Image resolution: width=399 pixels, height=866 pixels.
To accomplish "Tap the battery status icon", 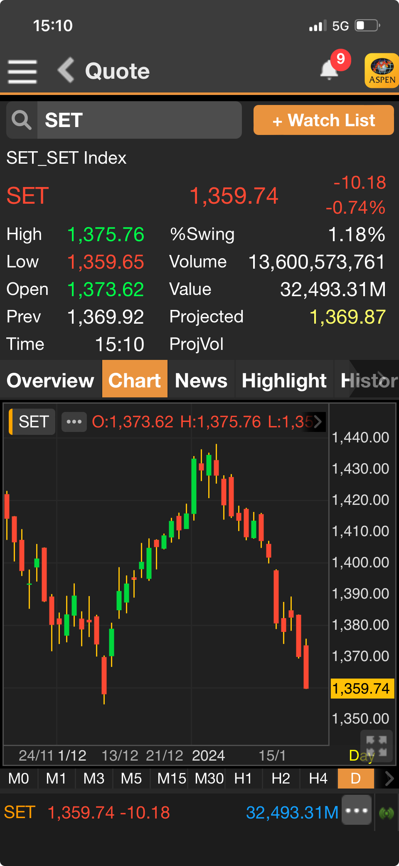I will click(367, 26).
